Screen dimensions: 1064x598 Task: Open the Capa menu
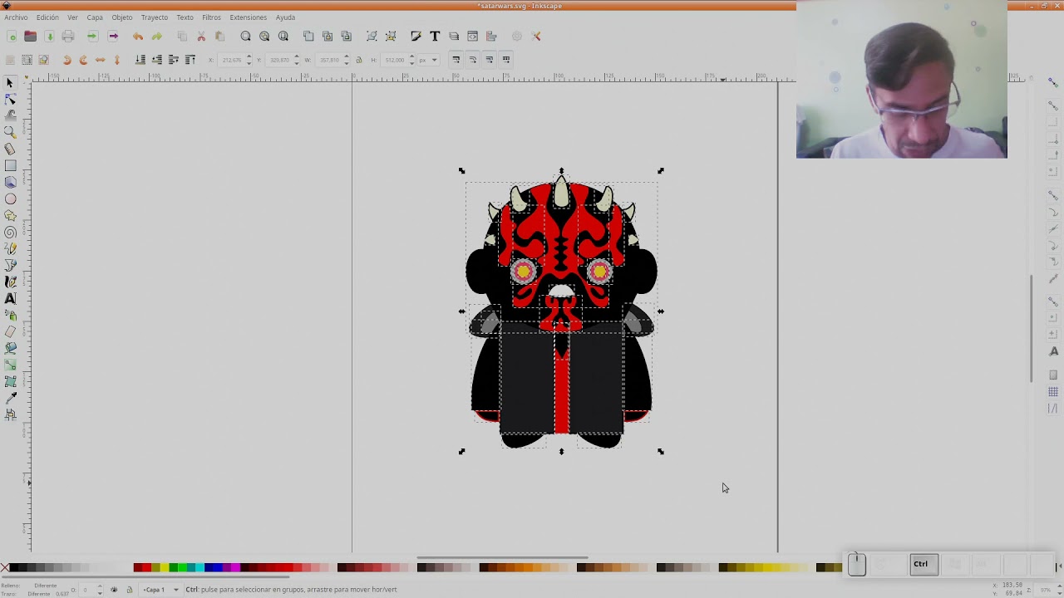[95, 17]
